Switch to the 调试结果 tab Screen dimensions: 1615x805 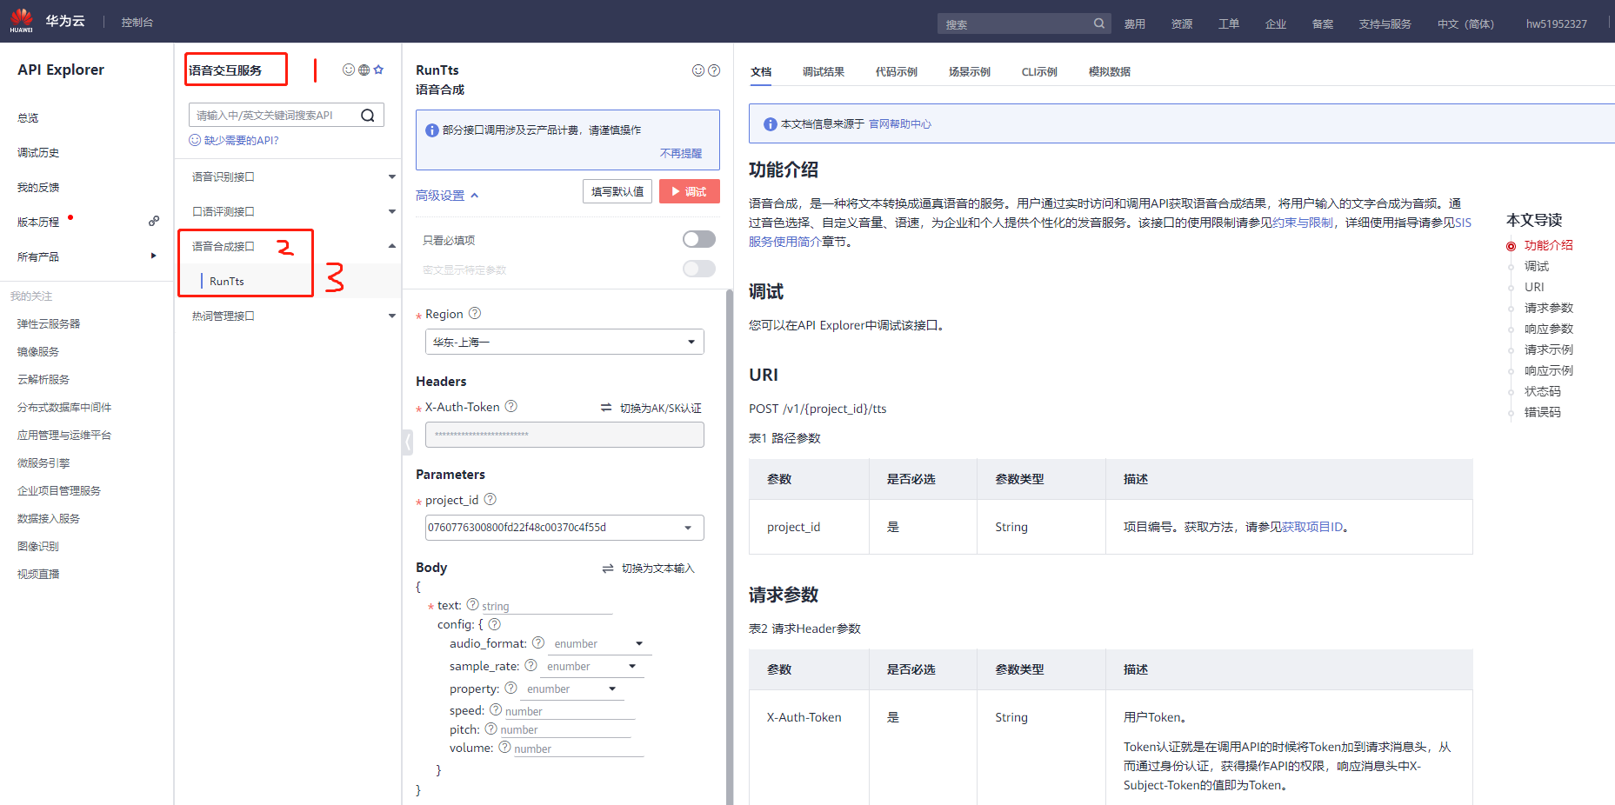click(x=824, y=72)
